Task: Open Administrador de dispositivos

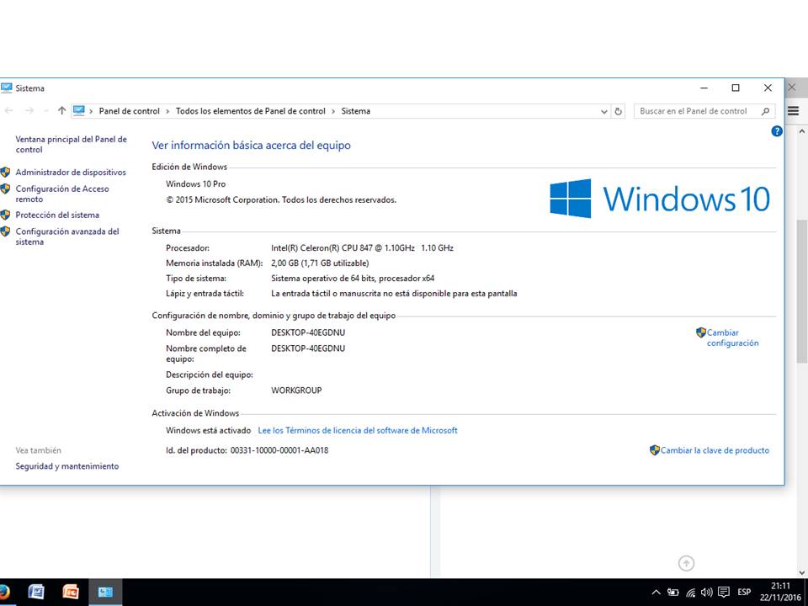Action: 71,172
